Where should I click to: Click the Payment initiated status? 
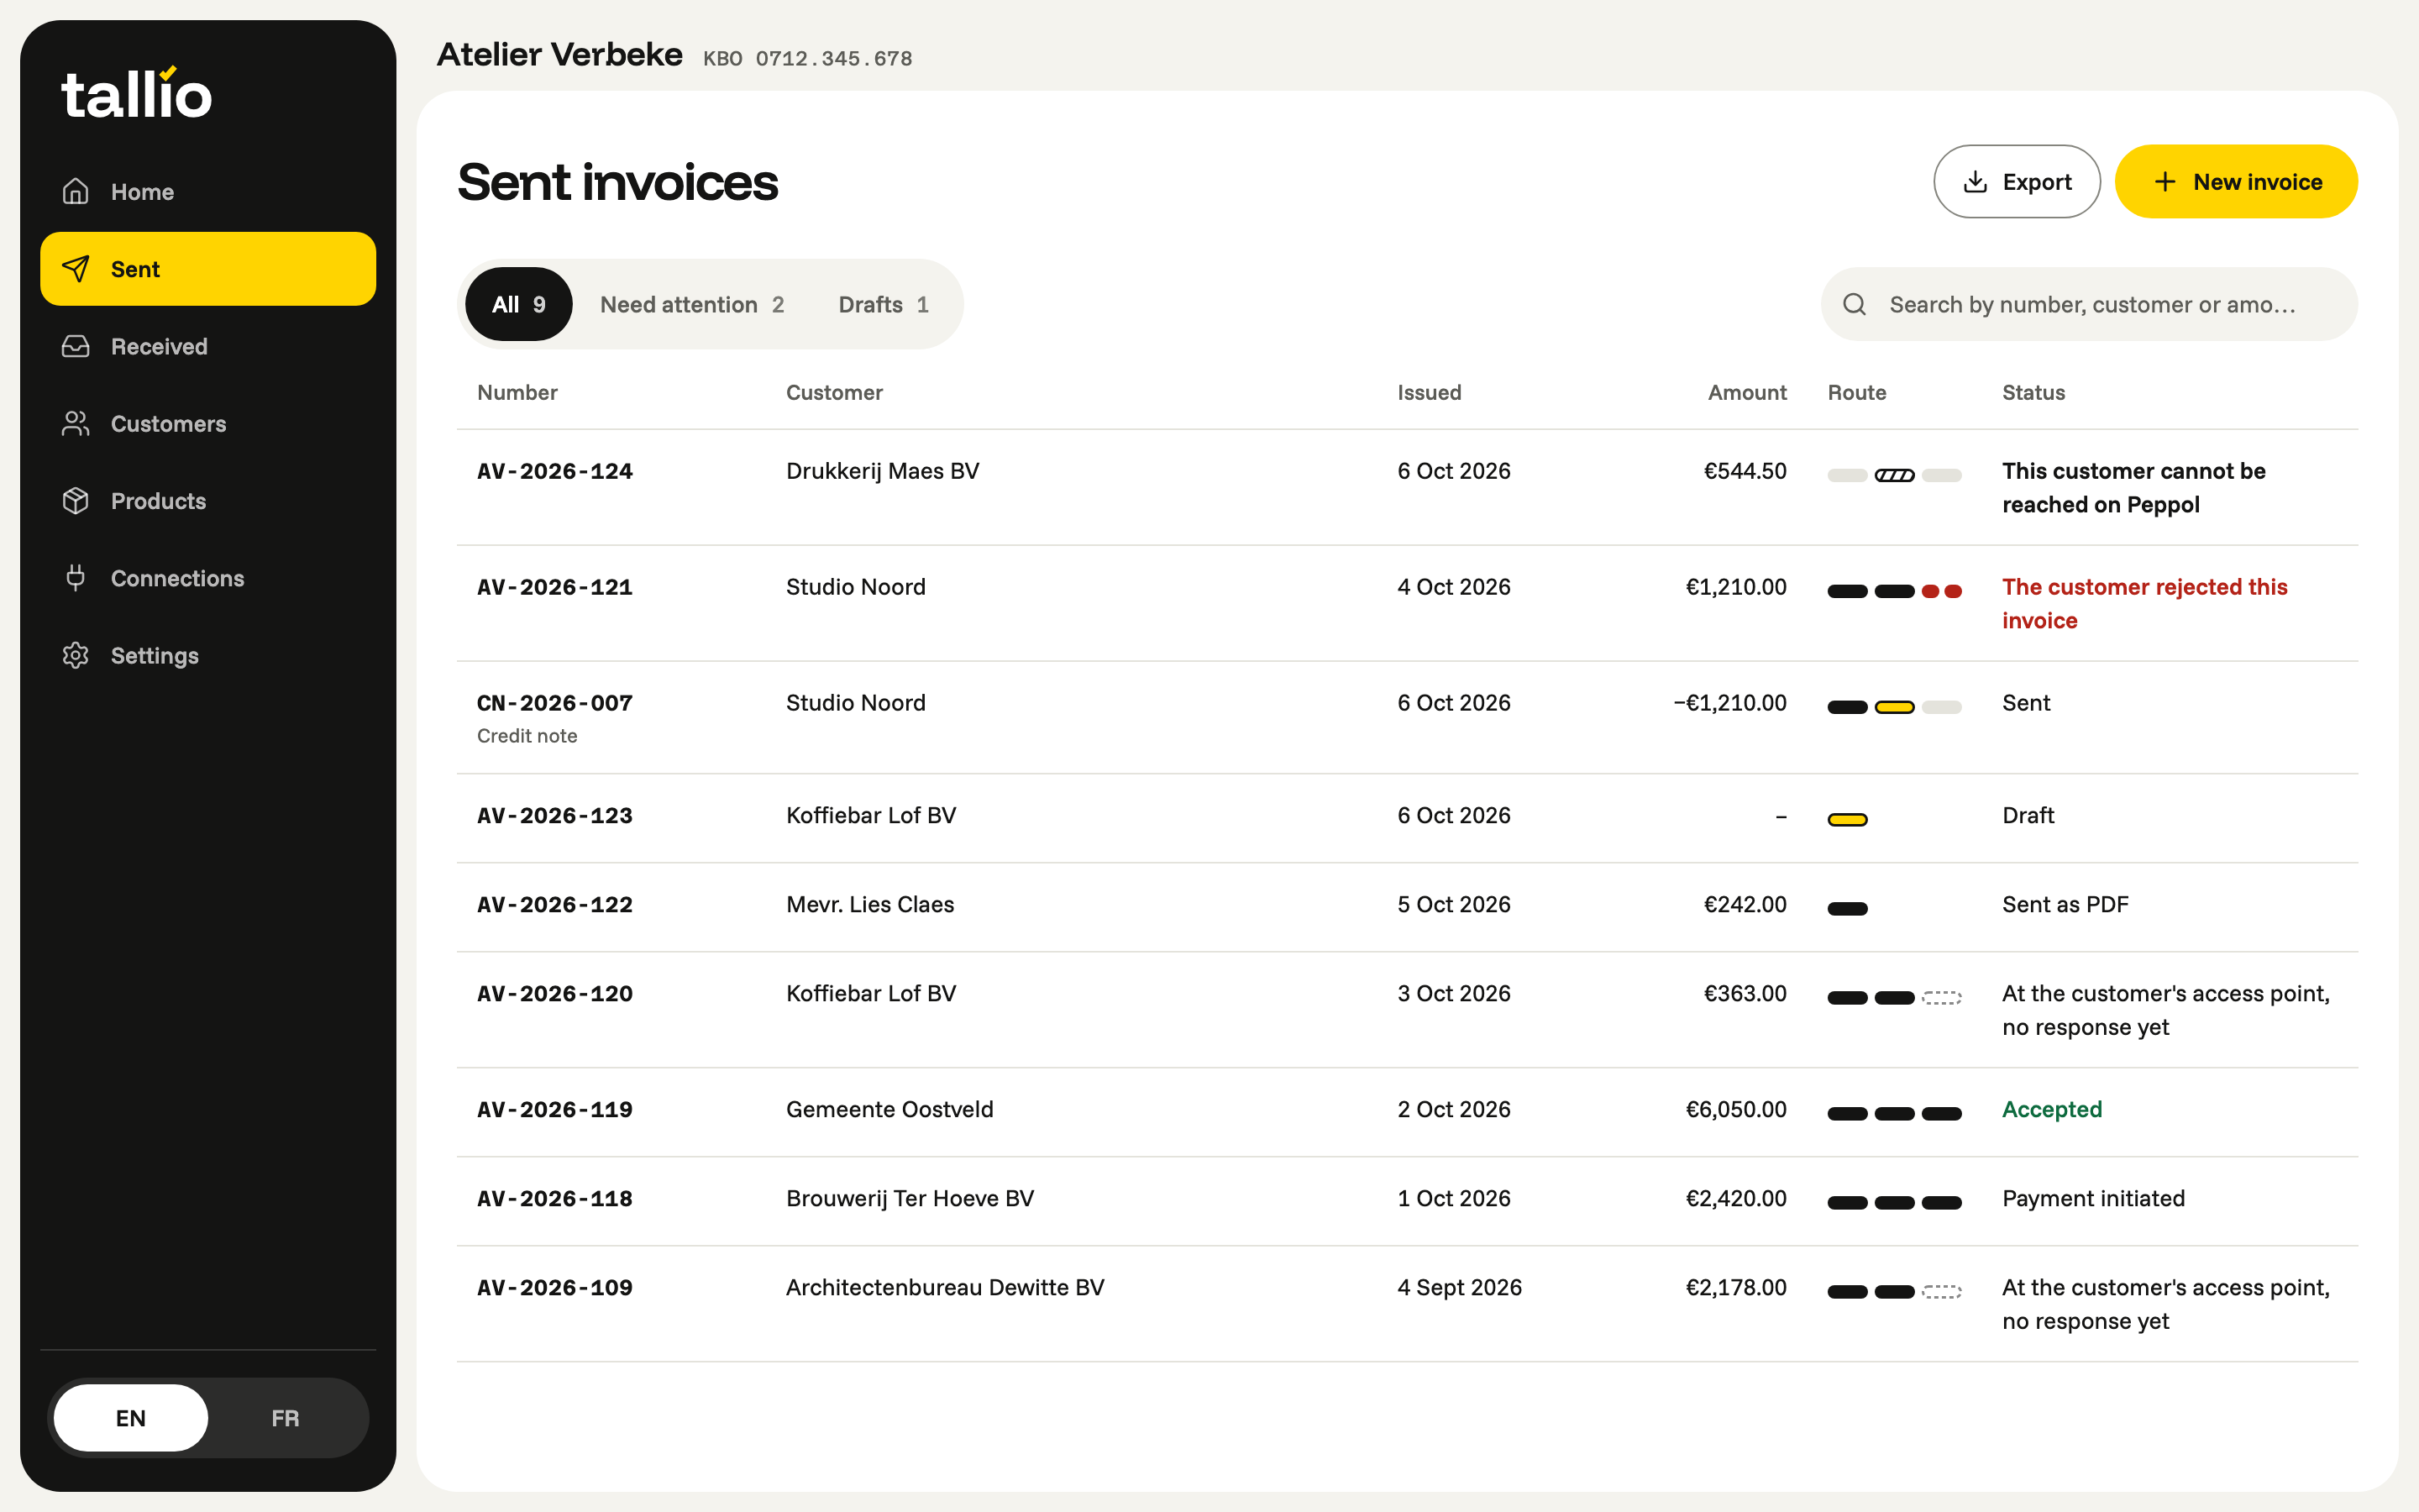point(2093,1198)
